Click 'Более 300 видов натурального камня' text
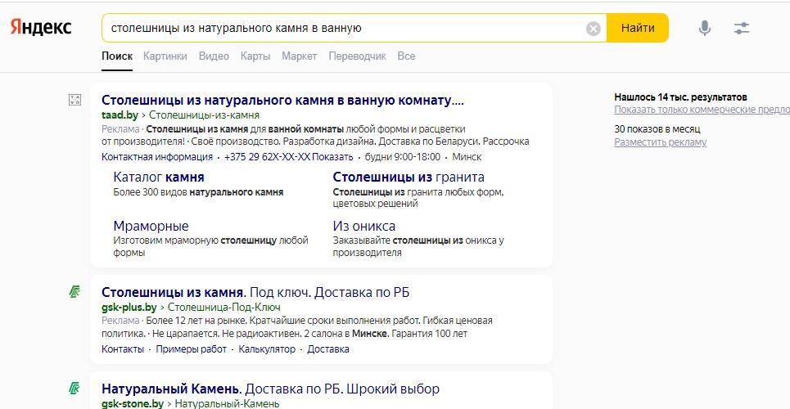The image size is (790, 409). [198, 192]
